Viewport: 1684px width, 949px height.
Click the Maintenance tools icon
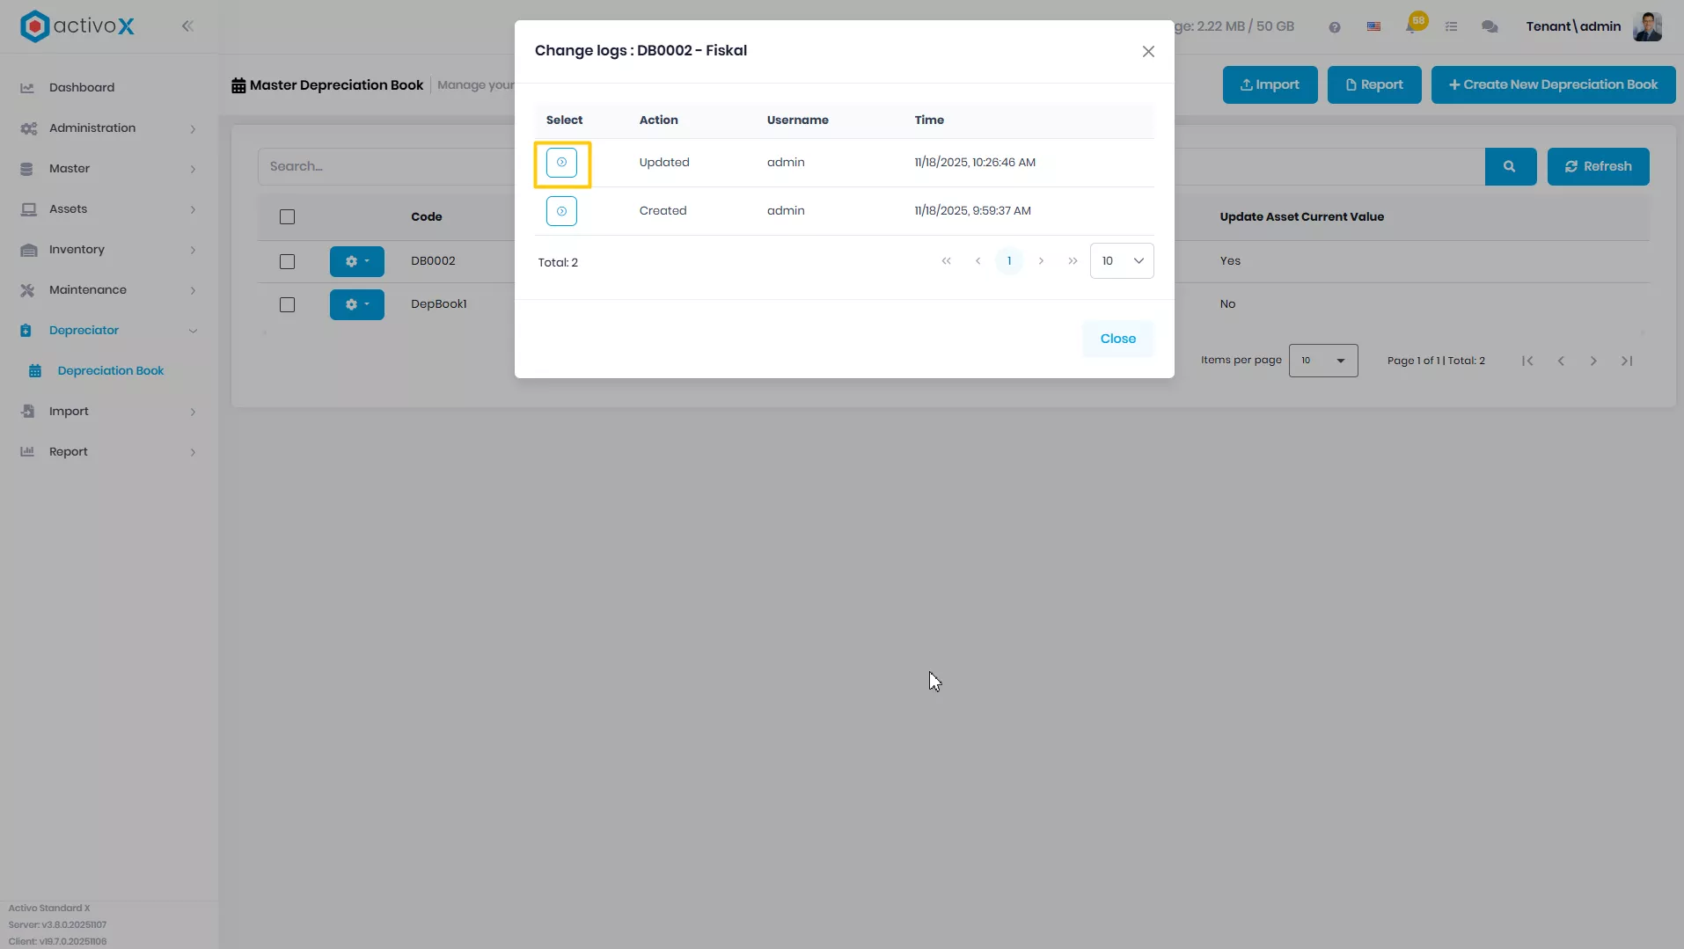pos(27,290)
